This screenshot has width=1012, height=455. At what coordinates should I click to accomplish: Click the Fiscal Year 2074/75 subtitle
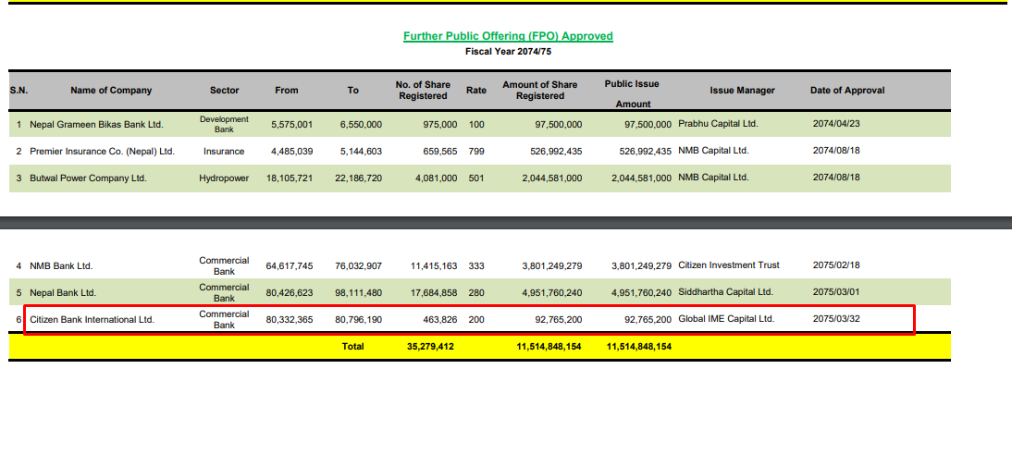508,51
